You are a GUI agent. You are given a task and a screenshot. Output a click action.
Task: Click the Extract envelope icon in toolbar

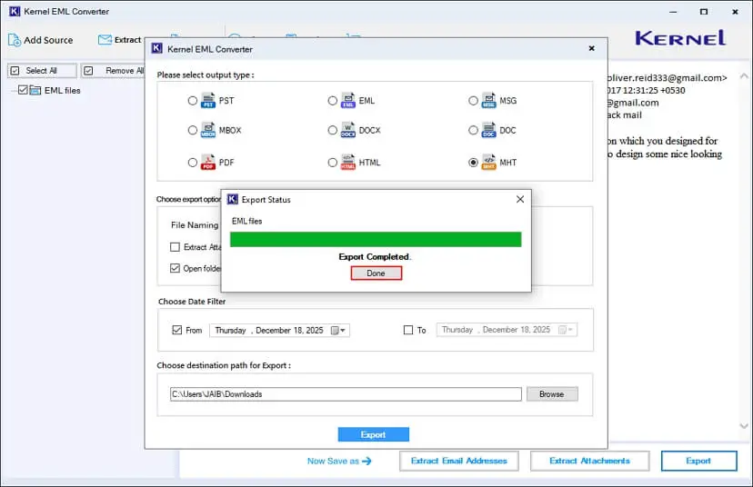click(105, 40)
